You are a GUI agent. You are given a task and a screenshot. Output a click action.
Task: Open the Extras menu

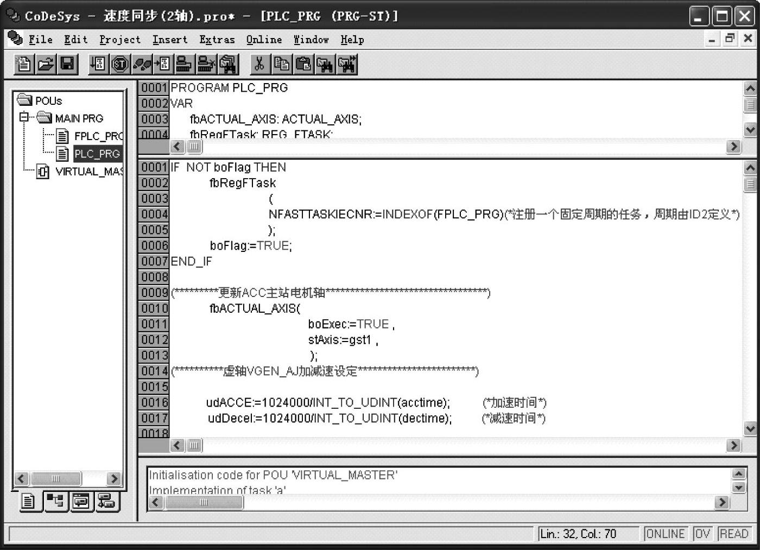pyautogui.click(x=217, y=40)
